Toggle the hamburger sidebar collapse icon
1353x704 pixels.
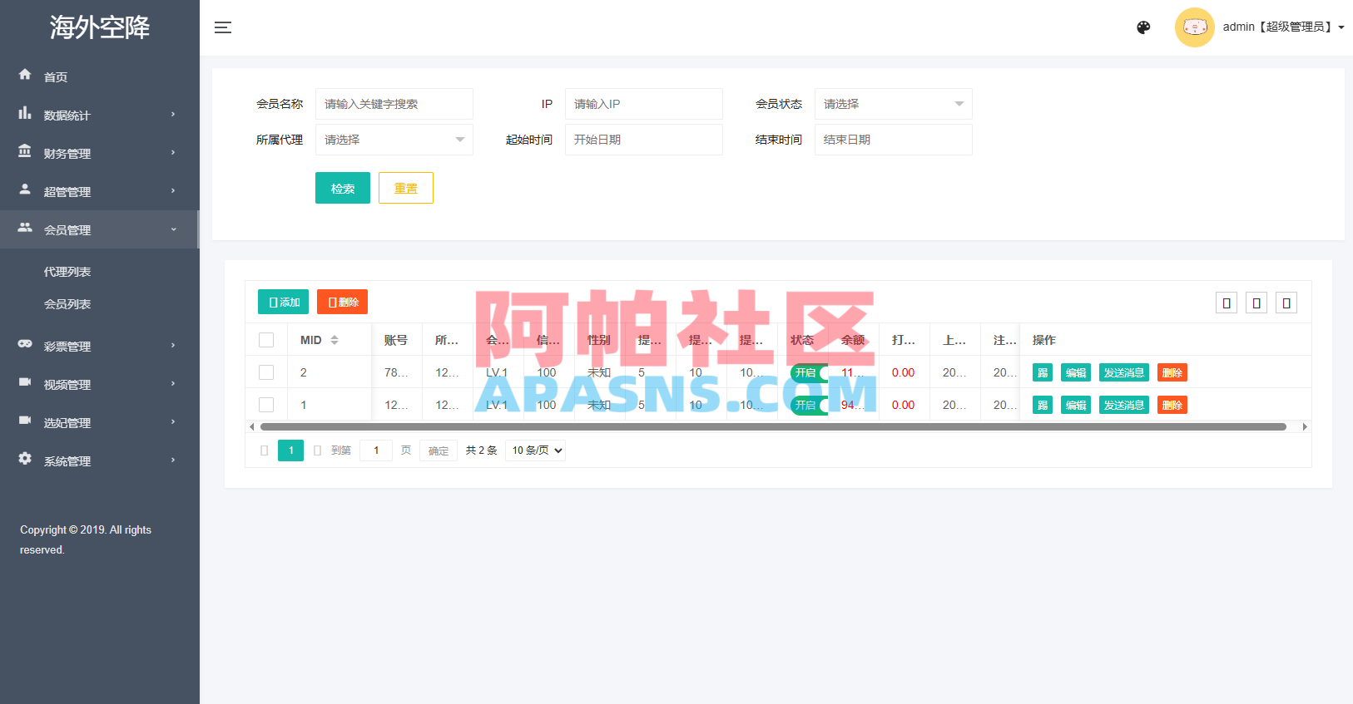pyautogui.click(x=223, y=27)
